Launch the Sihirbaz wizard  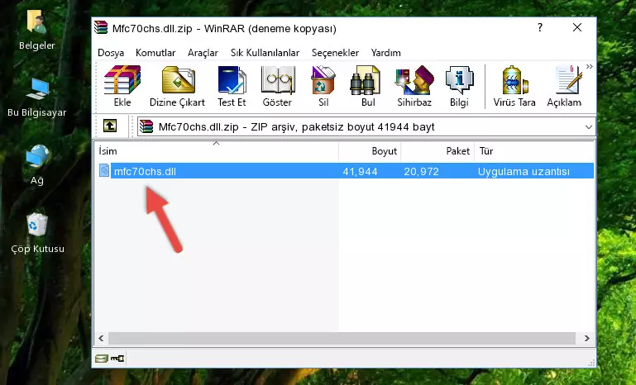[414, 86]
